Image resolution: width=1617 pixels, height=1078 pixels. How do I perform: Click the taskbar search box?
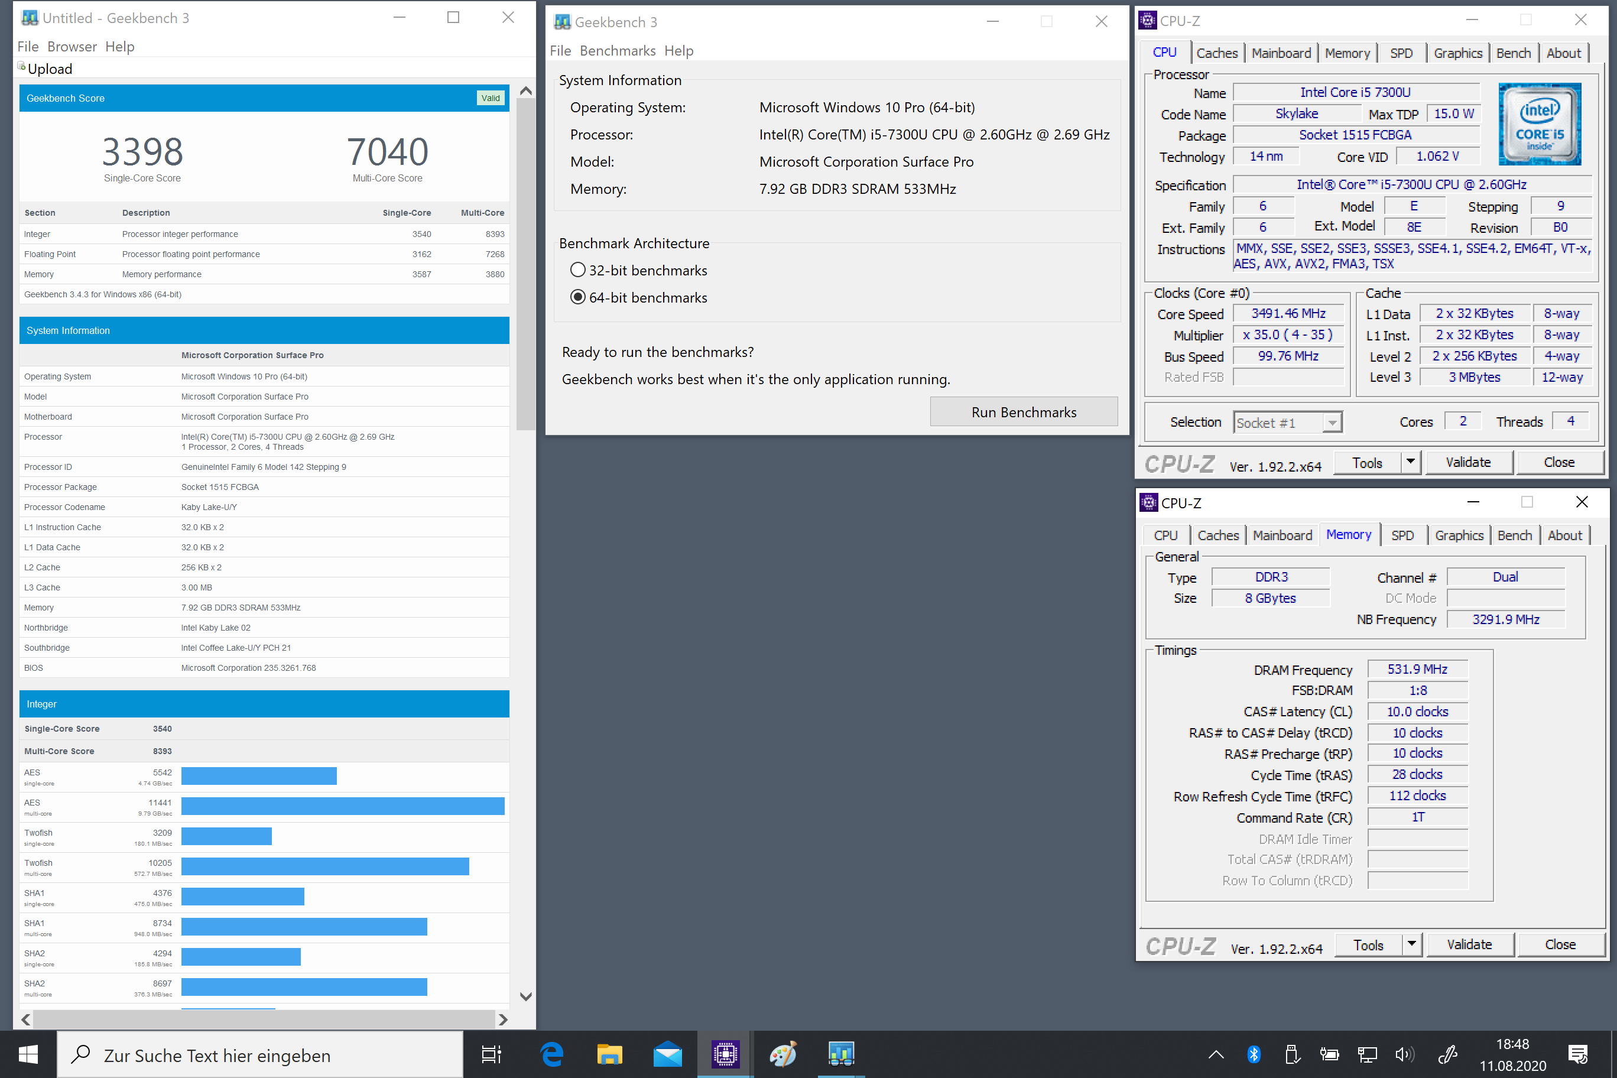tap(260, 1054)
